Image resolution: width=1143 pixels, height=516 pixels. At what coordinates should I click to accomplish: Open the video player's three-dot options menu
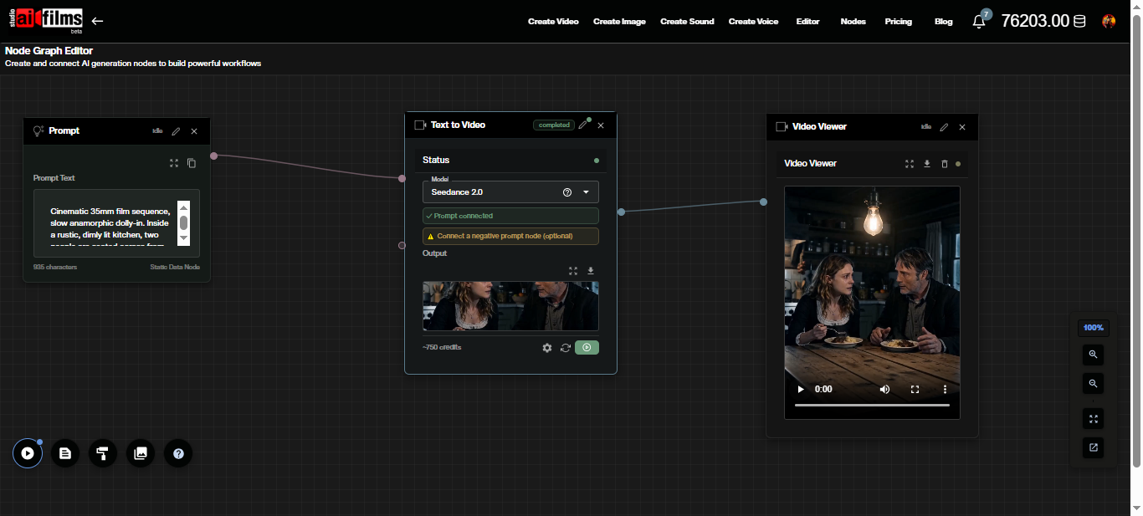(945, 389)
